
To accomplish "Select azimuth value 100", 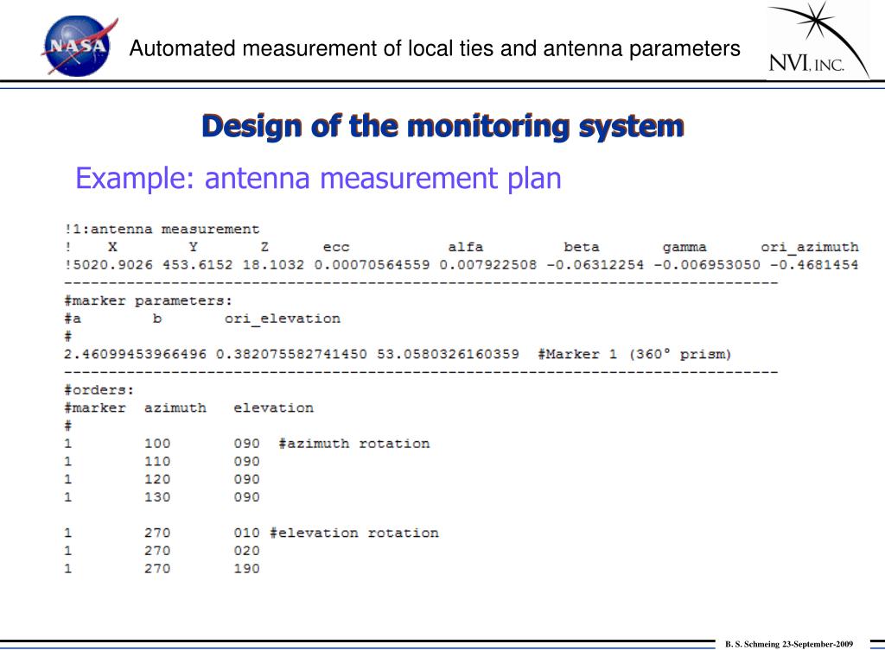I will click(157, 444).
